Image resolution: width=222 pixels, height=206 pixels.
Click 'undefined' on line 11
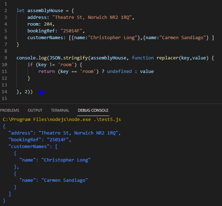coord(119,72)
